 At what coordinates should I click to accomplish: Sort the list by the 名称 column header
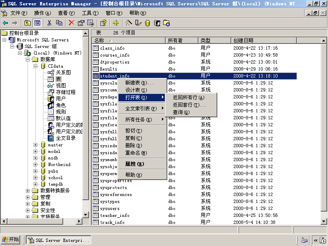pyautogui.click(x=129, y=40)
